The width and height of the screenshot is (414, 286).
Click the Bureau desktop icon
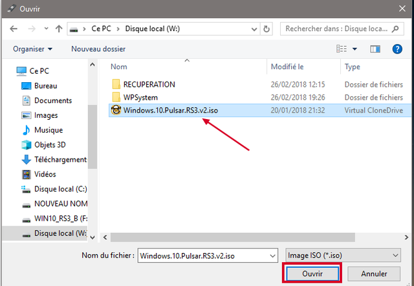[x=26, y=86]
